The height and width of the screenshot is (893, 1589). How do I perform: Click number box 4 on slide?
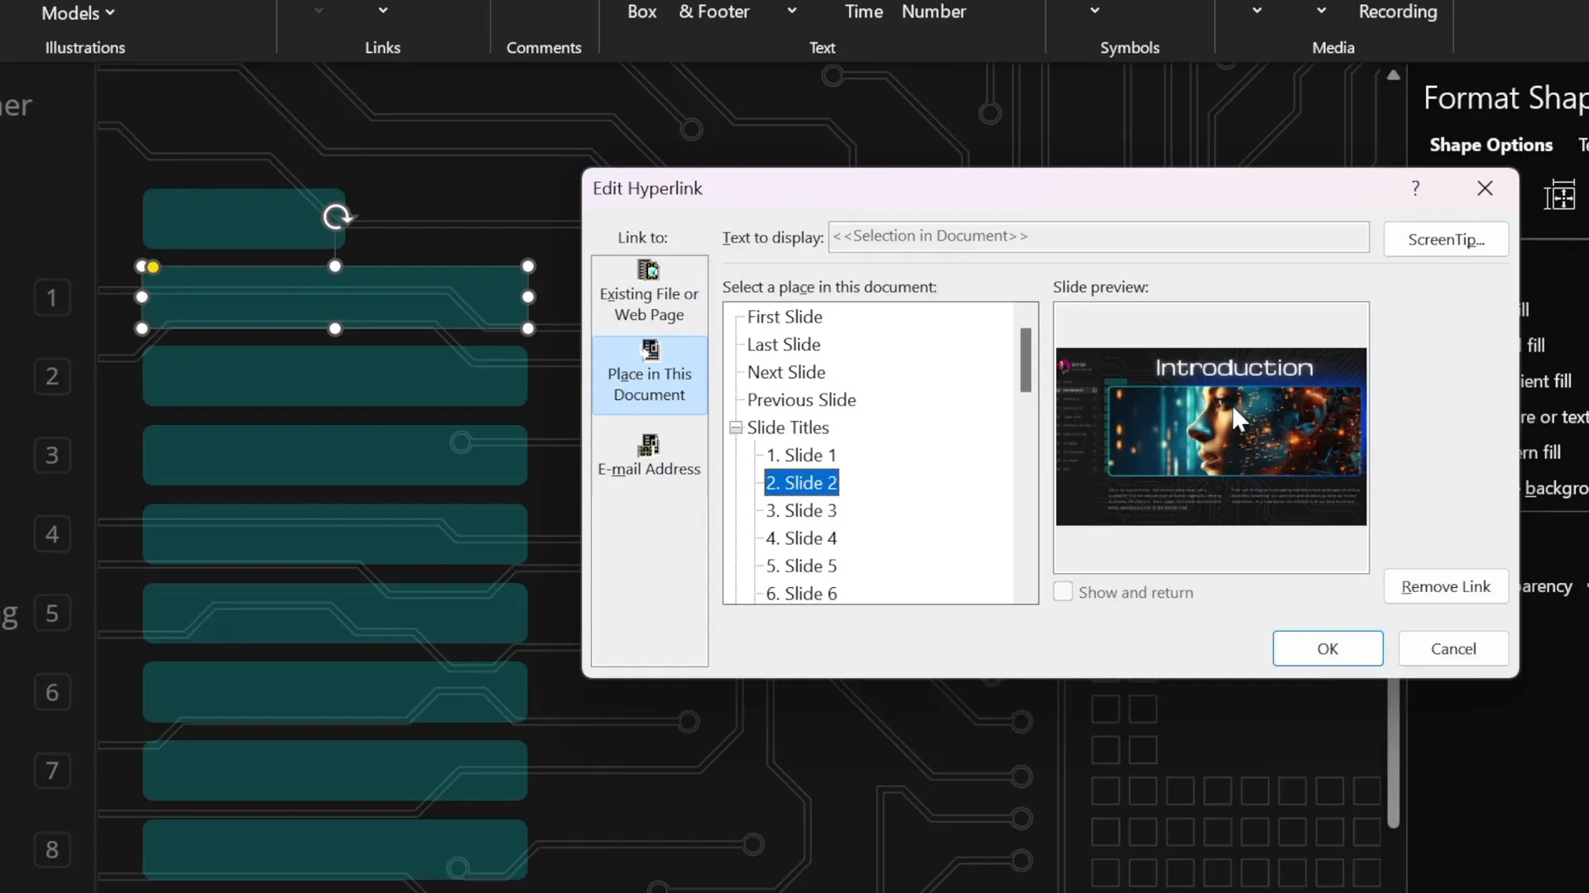[52, 534]
